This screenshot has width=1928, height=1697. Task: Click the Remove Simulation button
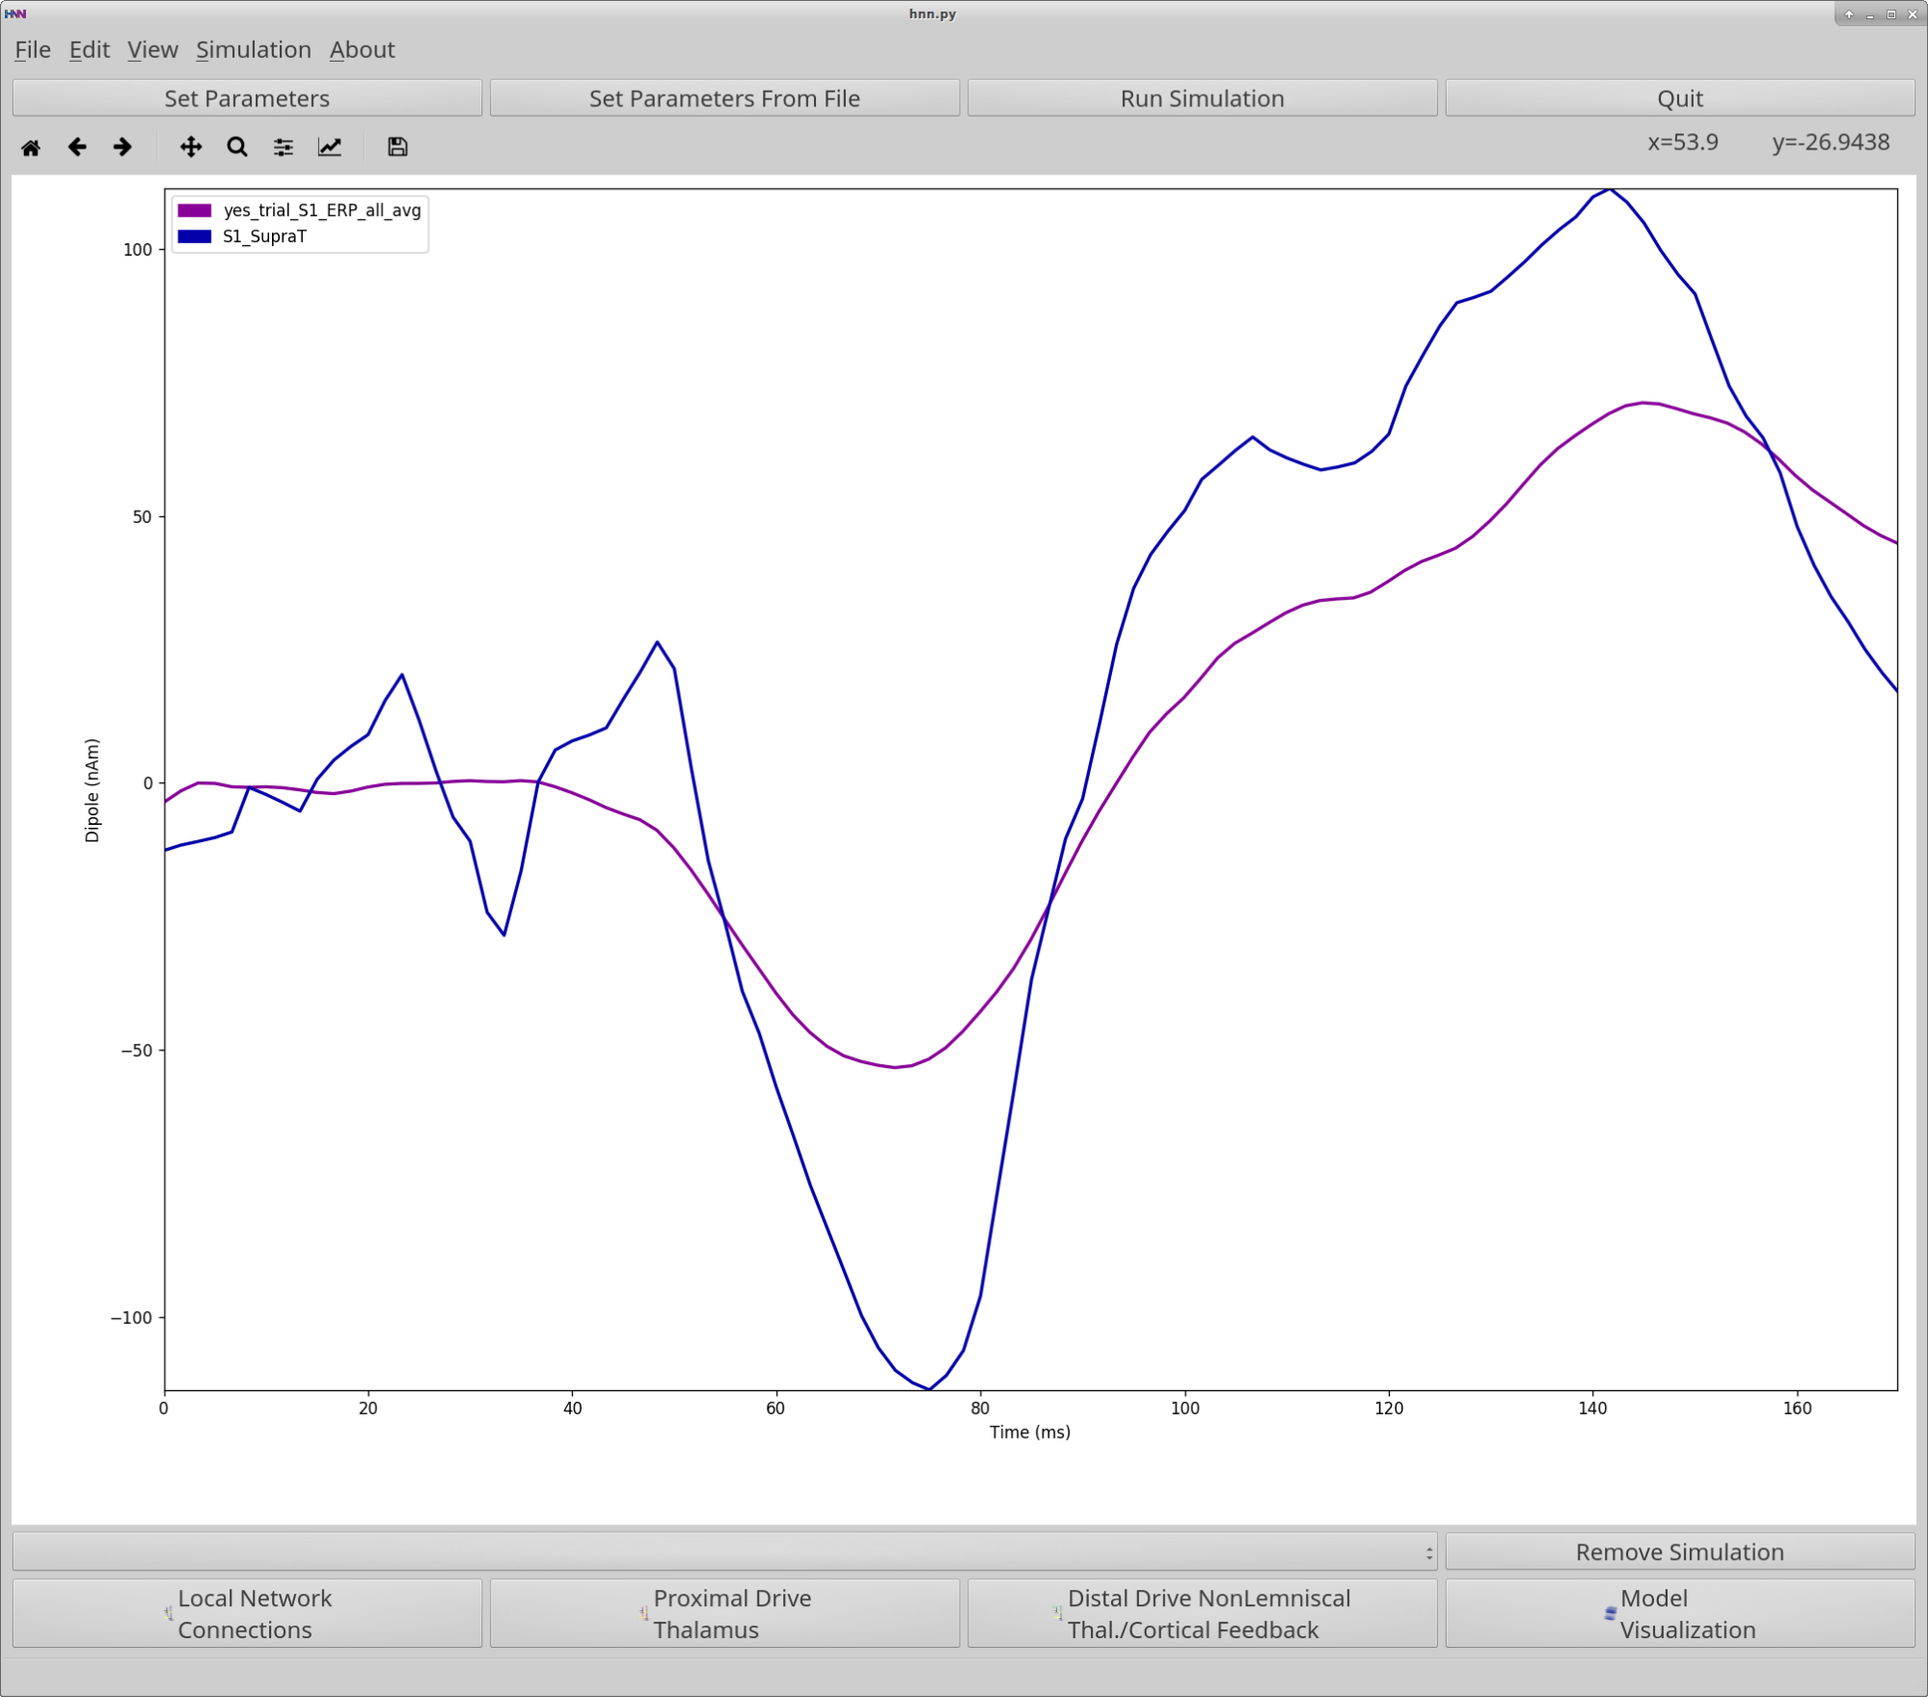[1679, 1551]
